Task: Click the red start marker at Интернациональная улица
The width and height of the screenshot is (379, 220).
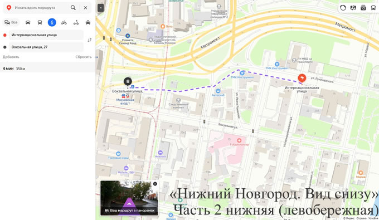Action: [302, 78]
